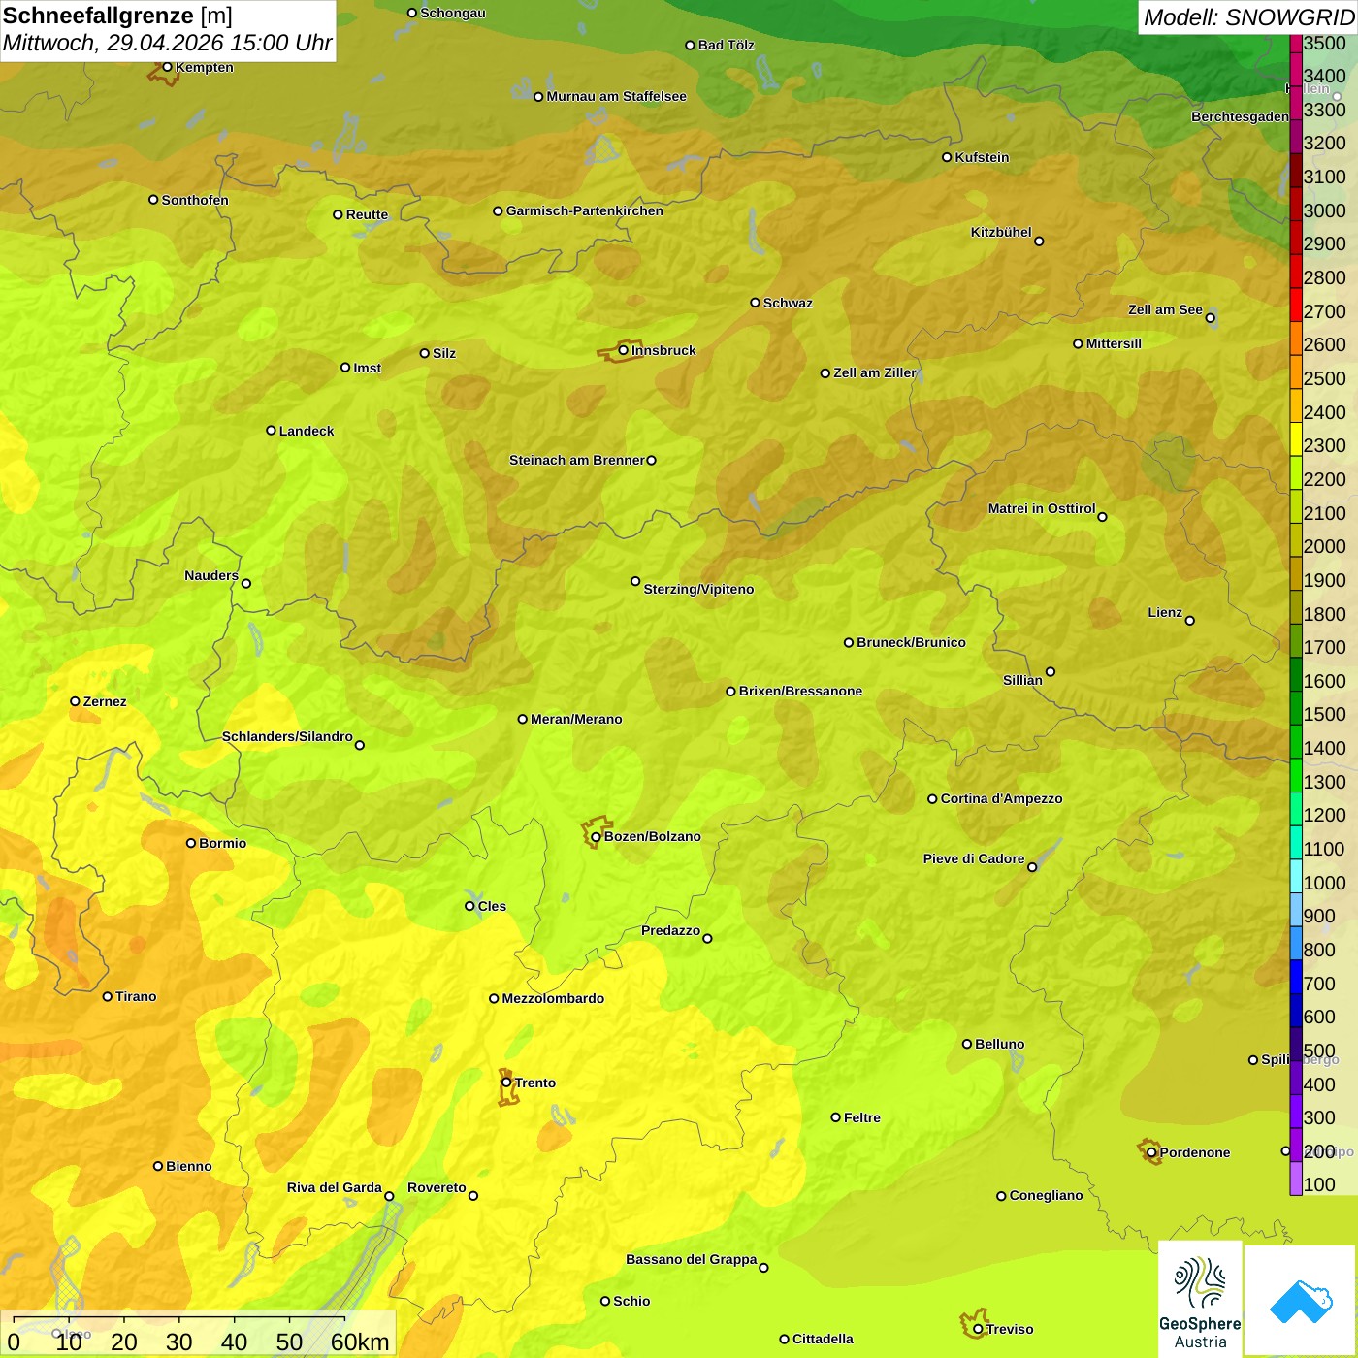Click the Lienz location dot
The image size is (1358, 1358).
[1190, 621]
